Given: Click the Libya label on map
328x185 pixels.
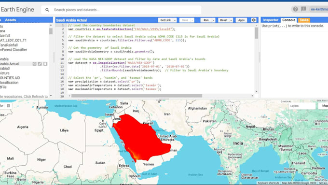Looking at the screenshot, I should [x=64, y=130].
